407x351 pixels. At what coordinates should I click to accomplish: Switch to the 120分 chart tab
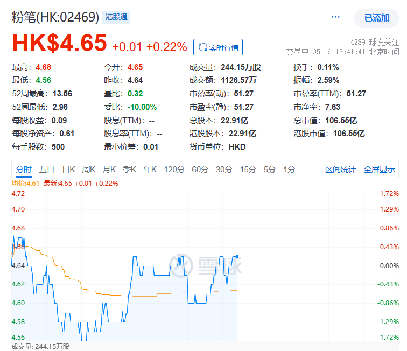[174, 170]
